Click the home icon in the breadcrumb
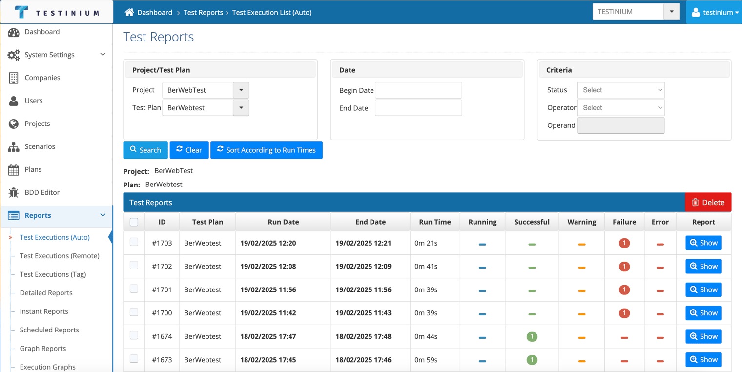 (x=129, y=12)
